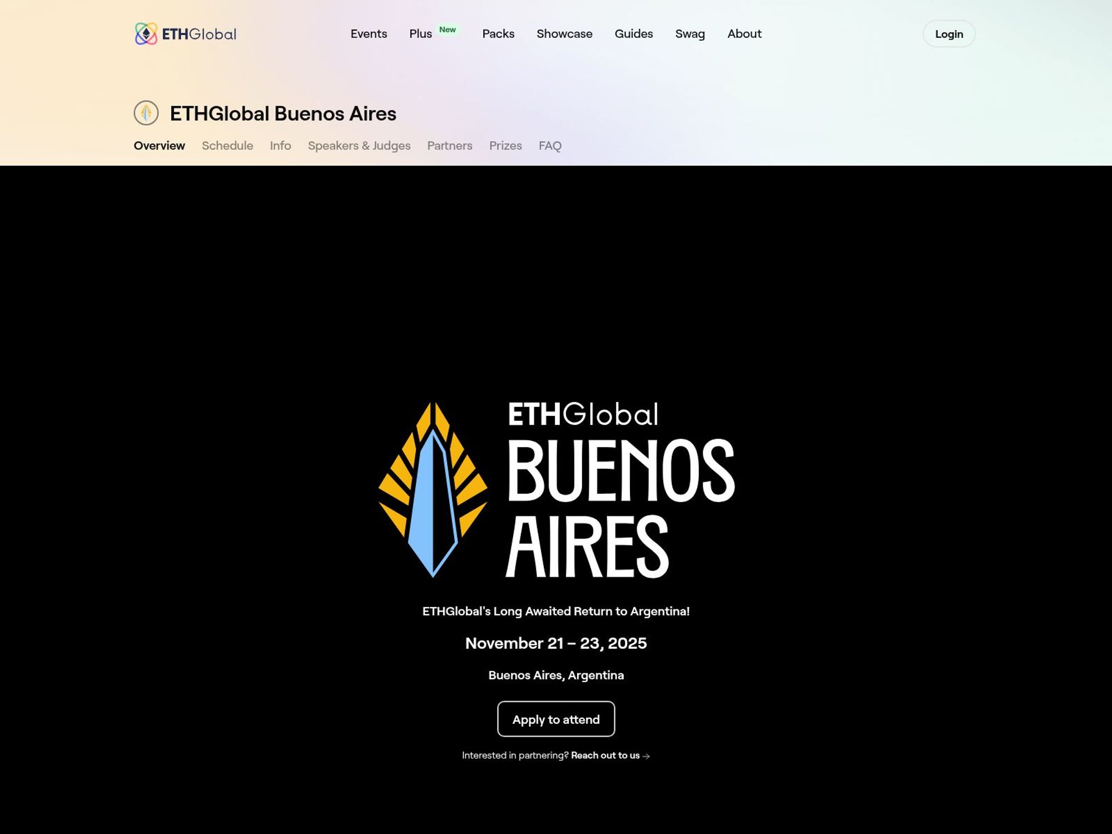Open the Showcase page
This screenshot has height=834, width=1112.
tap(564, 34)
